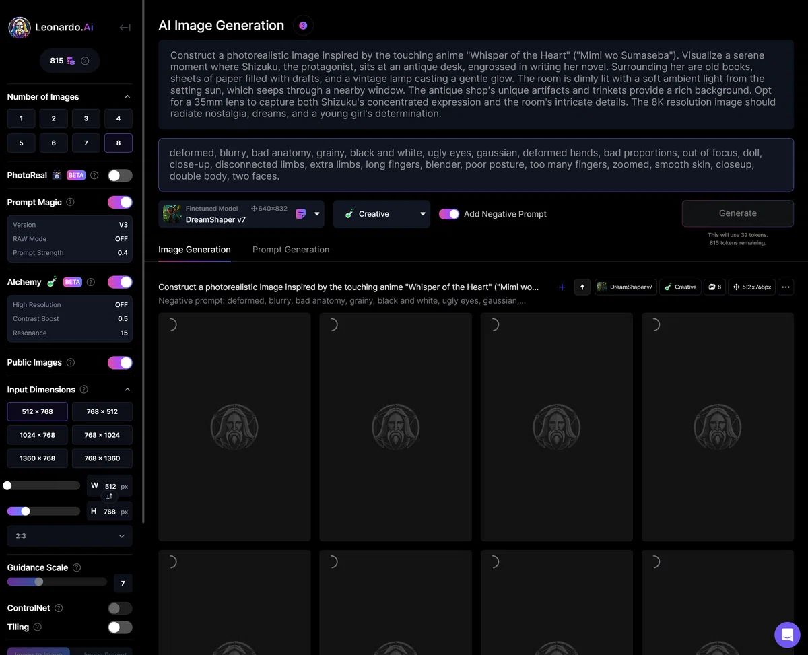This screenshot has width=808, height=655.
Task: Click the Generate button
Action: click(738, 213)
